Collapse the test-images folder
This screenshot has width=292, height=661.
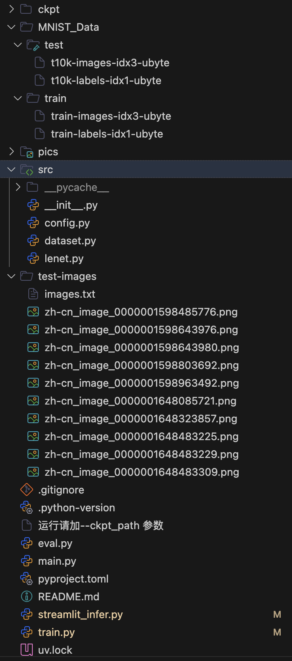(x=11, y=276)
